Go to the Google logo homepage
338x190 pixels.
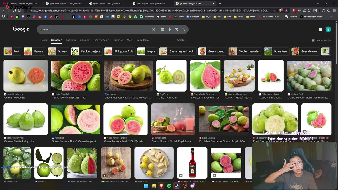tap(21, 29)
